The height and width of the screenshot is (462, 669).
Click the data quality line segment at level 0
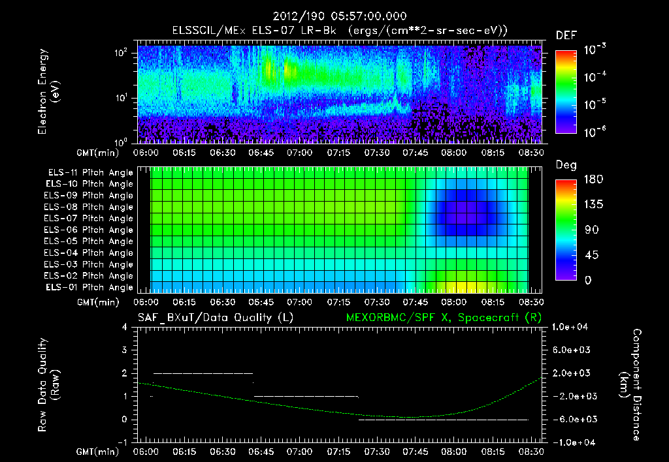(444, 420)
